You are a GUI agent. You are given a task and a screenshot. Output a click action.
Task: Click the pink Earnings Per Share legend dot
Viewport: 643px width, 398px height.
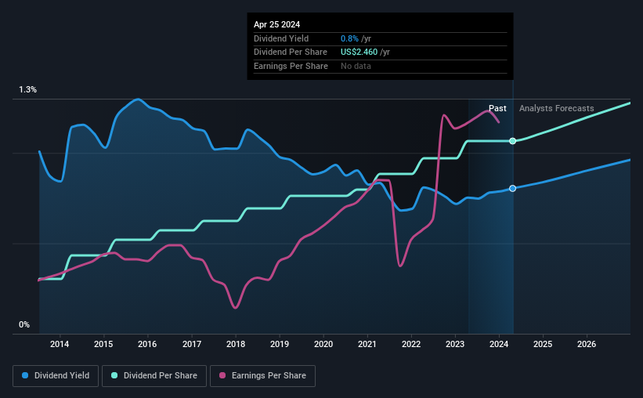click(222, 375)
